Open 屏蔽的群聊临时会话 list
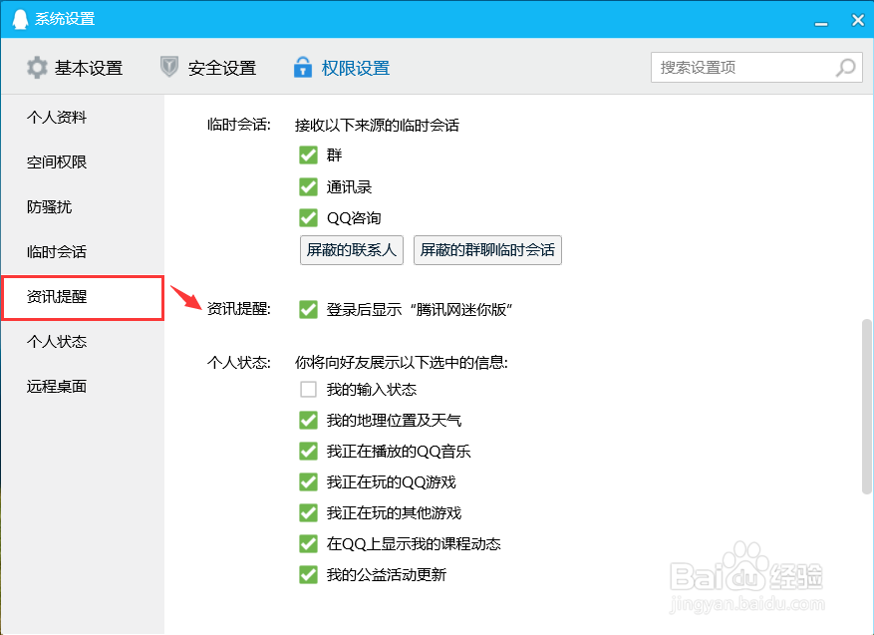 click(487, 250)
